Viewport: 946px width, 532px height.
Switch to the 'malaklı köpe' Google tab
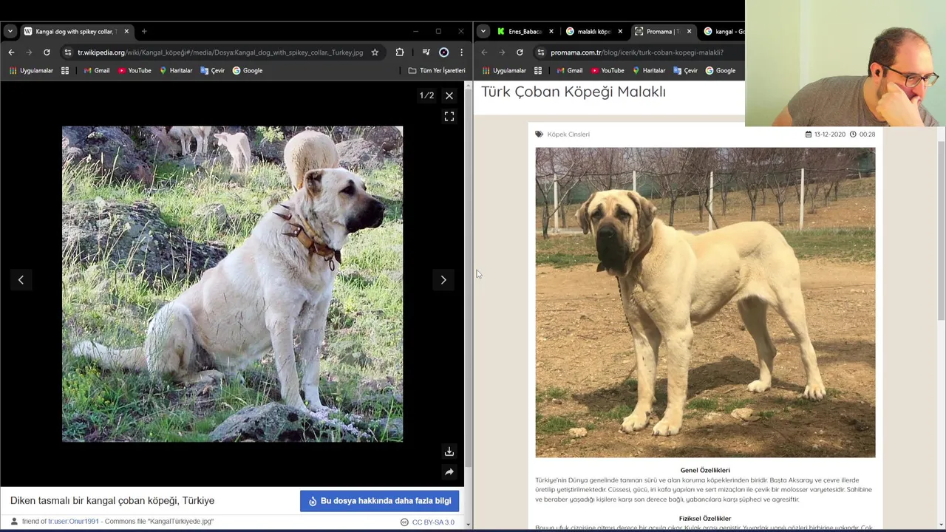point(593,31)
